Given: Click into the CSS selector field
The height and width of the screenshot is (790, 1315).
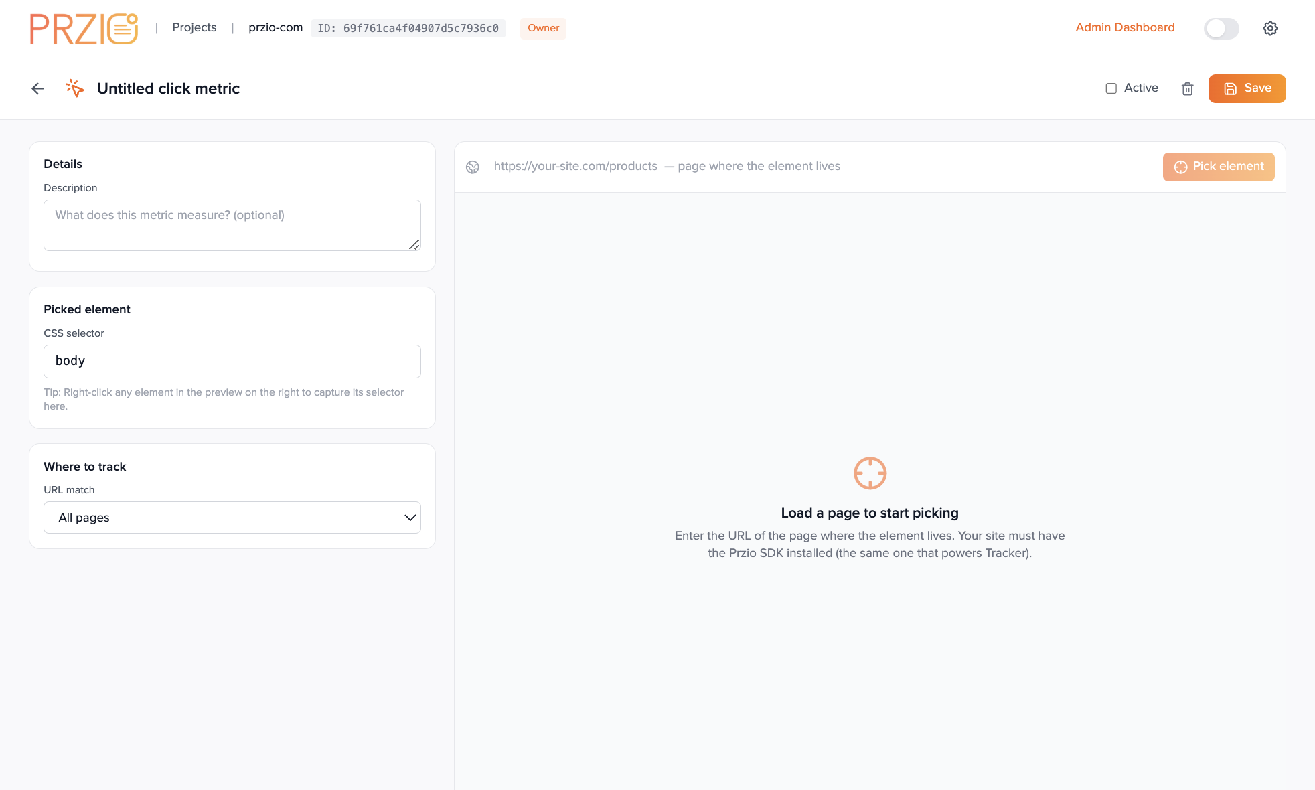Looking at the screenshot, I should coord(232,362).
